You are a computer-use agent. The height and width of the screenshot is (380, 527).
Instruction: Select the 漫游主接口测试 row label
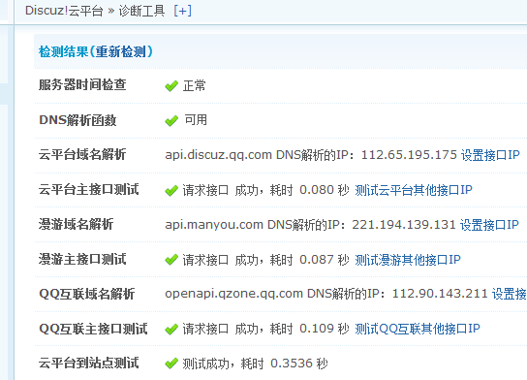click(82, 259)
